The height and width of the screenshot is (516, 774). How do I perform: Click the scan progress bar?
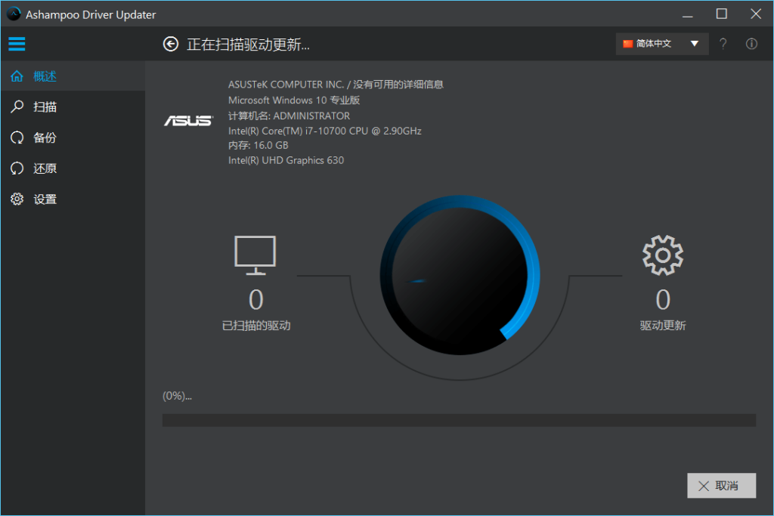coord(459,419)
